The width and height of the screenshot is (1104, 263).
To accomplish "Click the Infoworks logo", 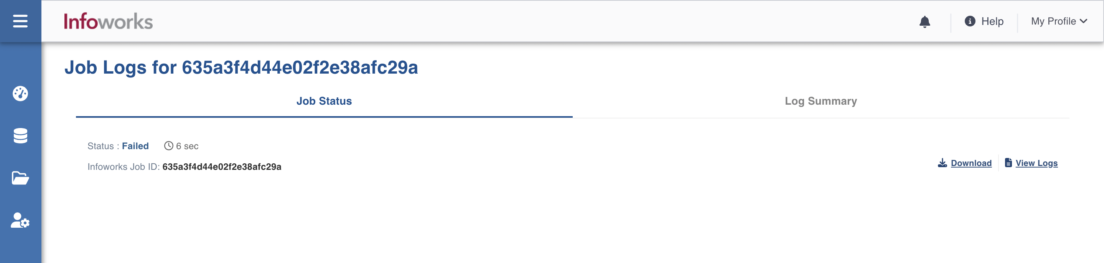I will coord(108,21).
